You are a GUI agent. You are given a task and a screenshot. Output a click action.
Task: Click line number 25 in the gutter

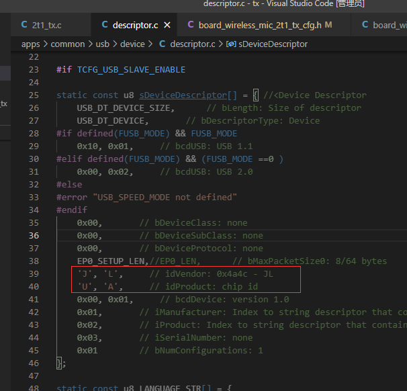pyautogui.click(x=34, y=95)
